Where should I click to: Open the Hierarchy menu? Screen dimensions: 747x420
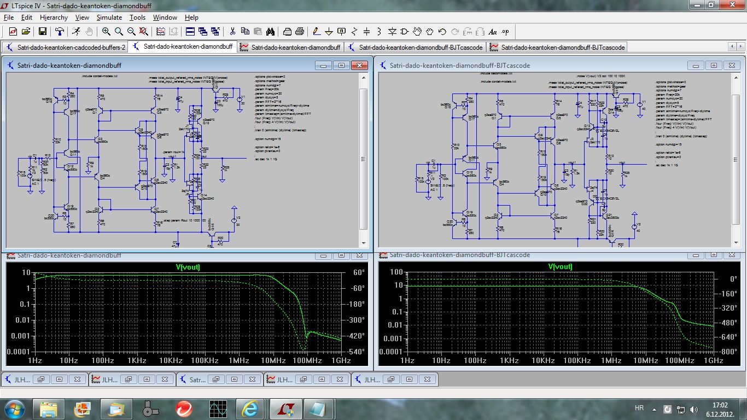(54, 17)
